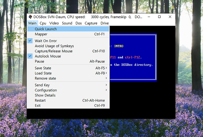Expand the Load State submenu
203x137 pixels.
point(68,73)
